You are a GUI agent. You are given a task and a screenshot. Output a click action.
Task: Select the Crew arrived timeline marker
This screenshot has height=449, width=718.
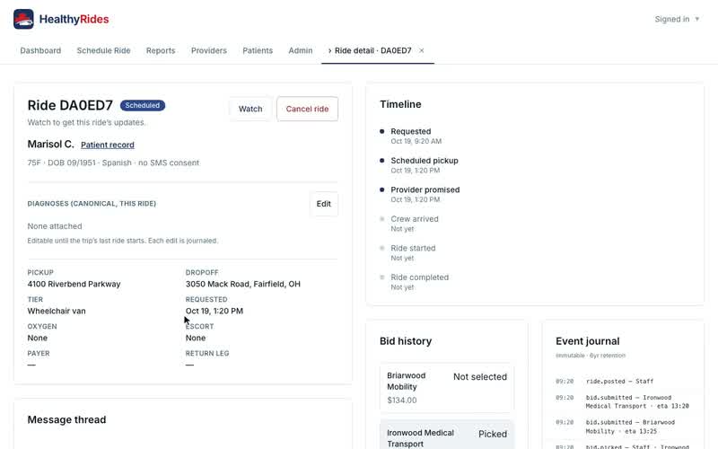tap(382, 219)
